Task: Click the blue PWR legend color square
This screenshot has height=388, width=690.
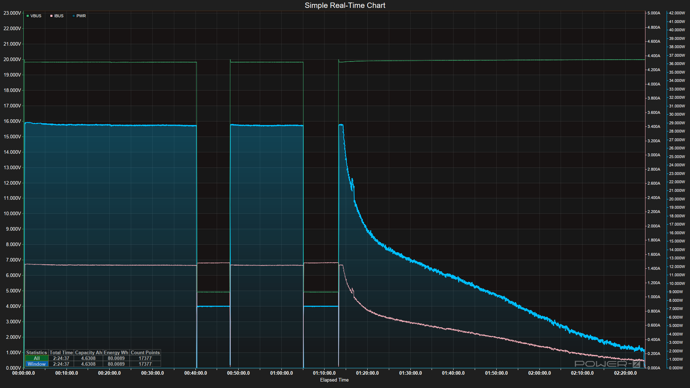Action: (x=74, y=16)
